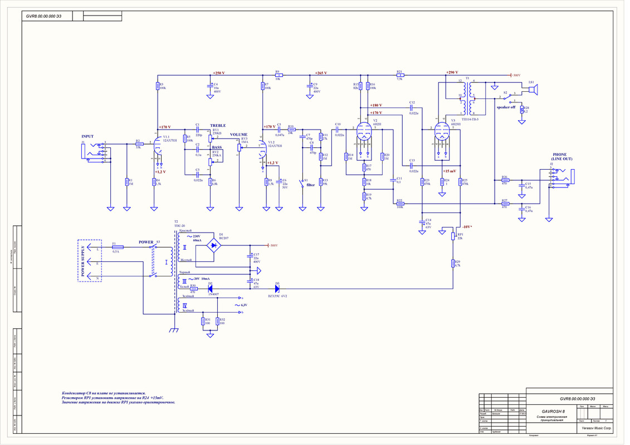Select the filter switch label
This screenshot has width=630, height=445.
pyautogui.click(x=311, y=185)
